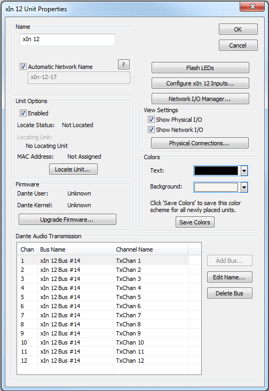The width and height of the screenshot is (269, 391).
Task: Click Upgrade Firmware button
Action: [67, 219]
